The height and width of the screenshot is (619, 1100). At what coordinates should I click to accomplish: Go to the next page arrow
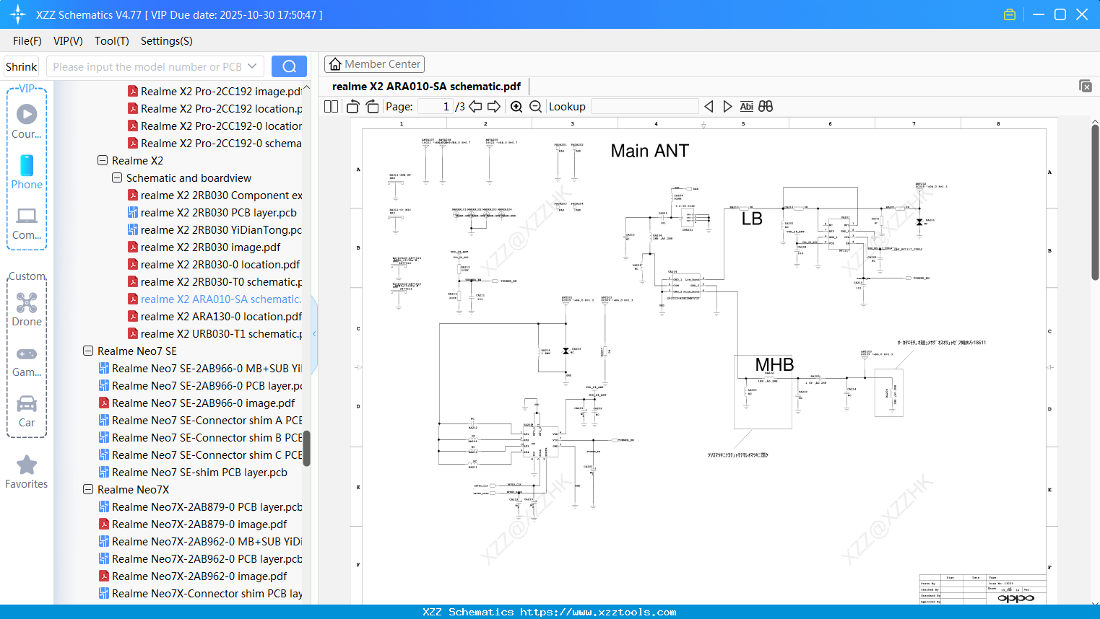(494, 107)
